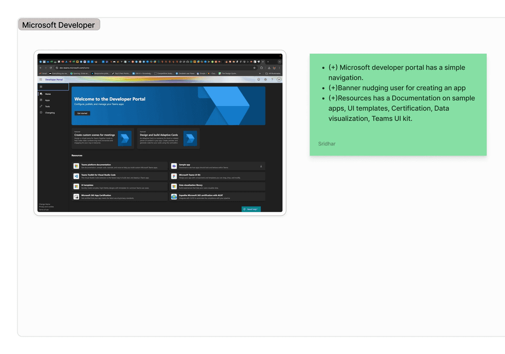The height and width of the screenshot is (354, 505).
Task: Click Privacy and cookies link
Action: [46, 207]
